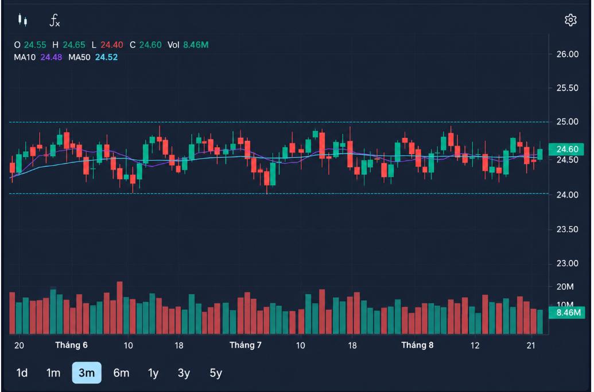Click the Tháng 6 date label
Viewport: 594px width, 392px height.
71,345
